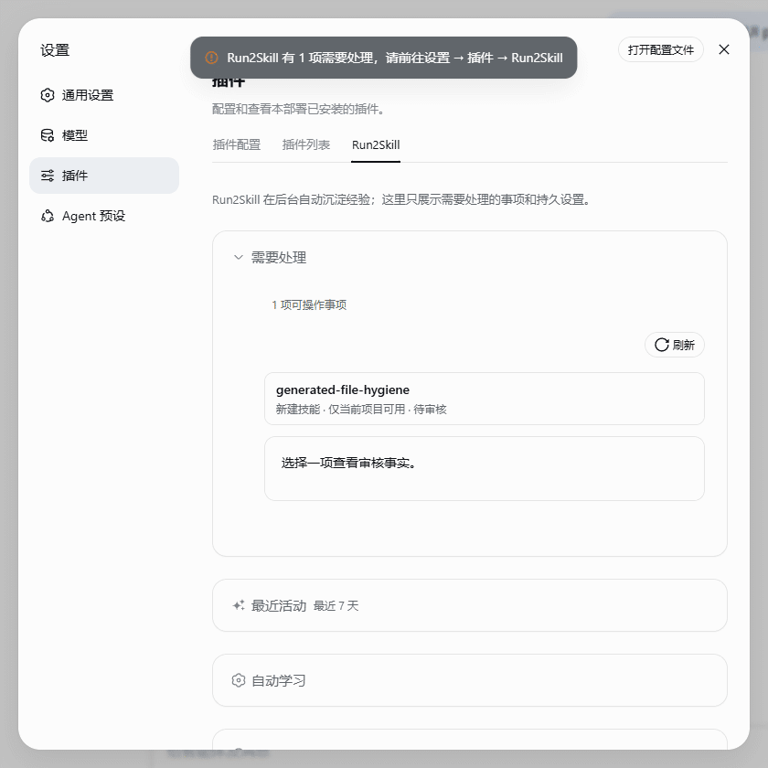Click the 选择一项查看审核事实 placeholder panel

[485, 469]
